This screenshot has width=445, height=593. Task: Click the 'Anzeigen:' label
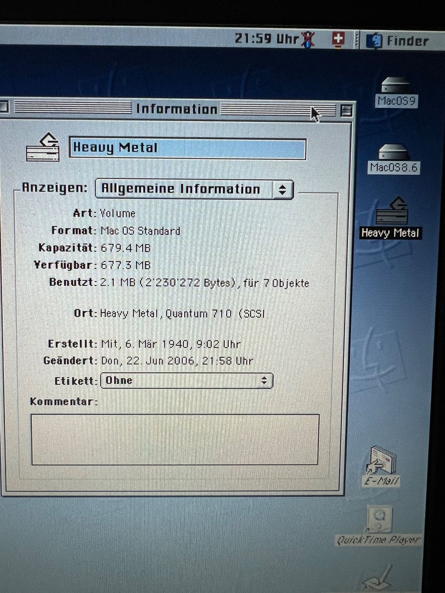pyautogui.click(x=55, y=188)
